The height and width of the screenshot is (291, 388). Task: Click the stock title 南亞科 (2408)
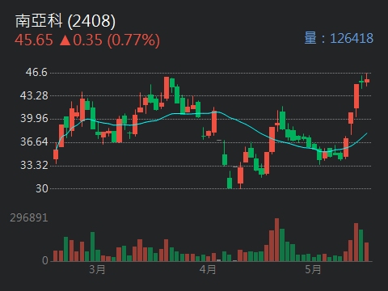click(65, 21)
